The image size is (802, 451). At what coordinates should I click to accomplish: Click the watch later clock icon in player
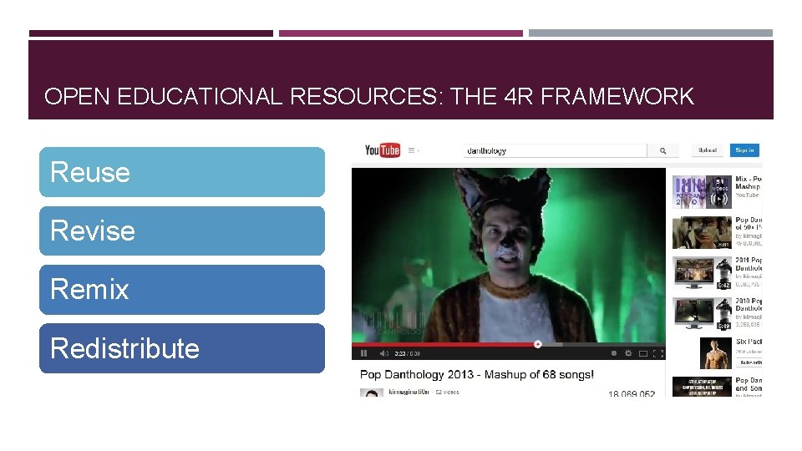click(614, 353)
